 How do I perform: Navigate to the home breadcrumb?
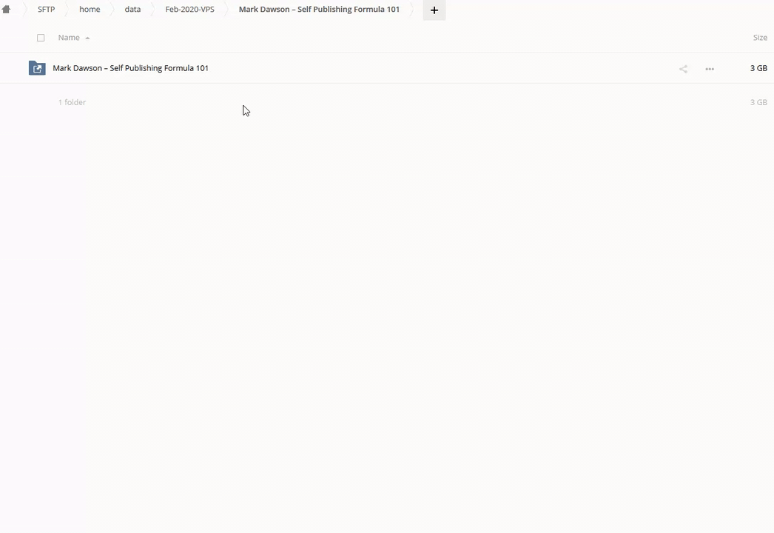point(90,10)
